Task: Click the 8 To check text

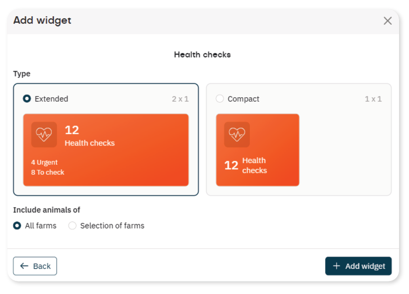Action: (48, 172)
